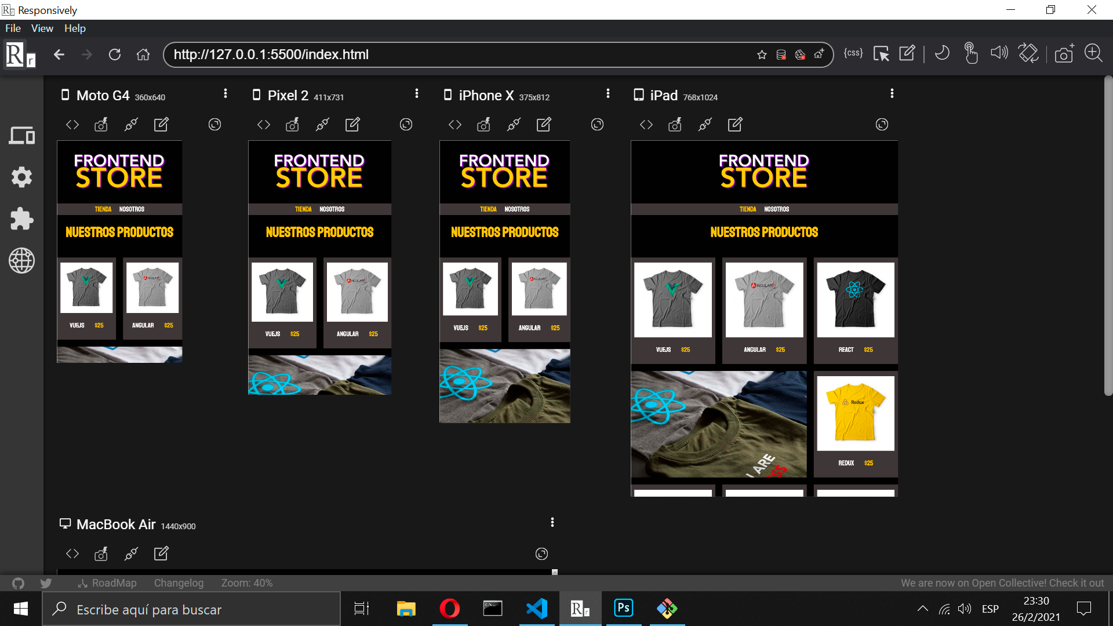View the Changelog

pyautogui.click(x=179, y=583)
